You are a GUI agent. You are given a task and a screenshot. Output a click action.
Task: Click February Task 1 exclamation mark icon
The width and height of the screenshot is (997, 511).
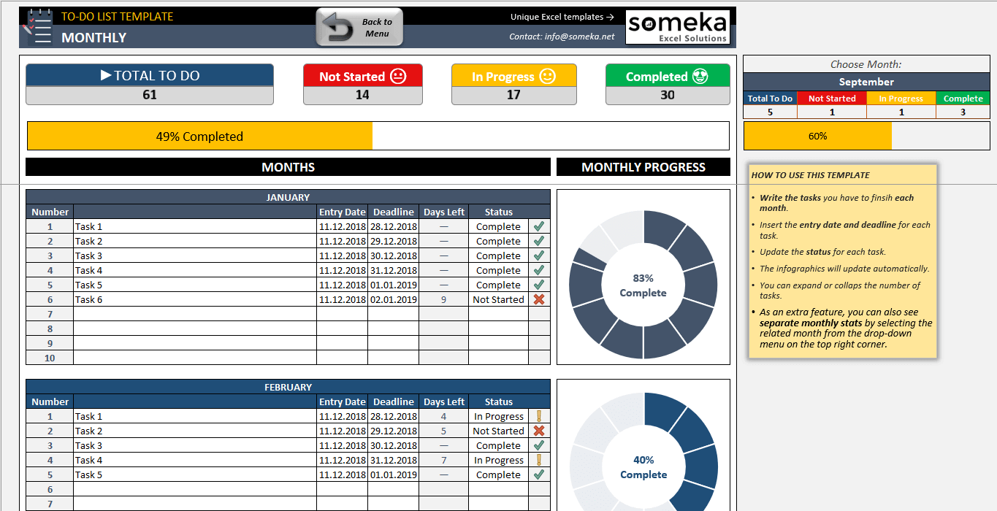pyautogui.click(x=539, y=416)
